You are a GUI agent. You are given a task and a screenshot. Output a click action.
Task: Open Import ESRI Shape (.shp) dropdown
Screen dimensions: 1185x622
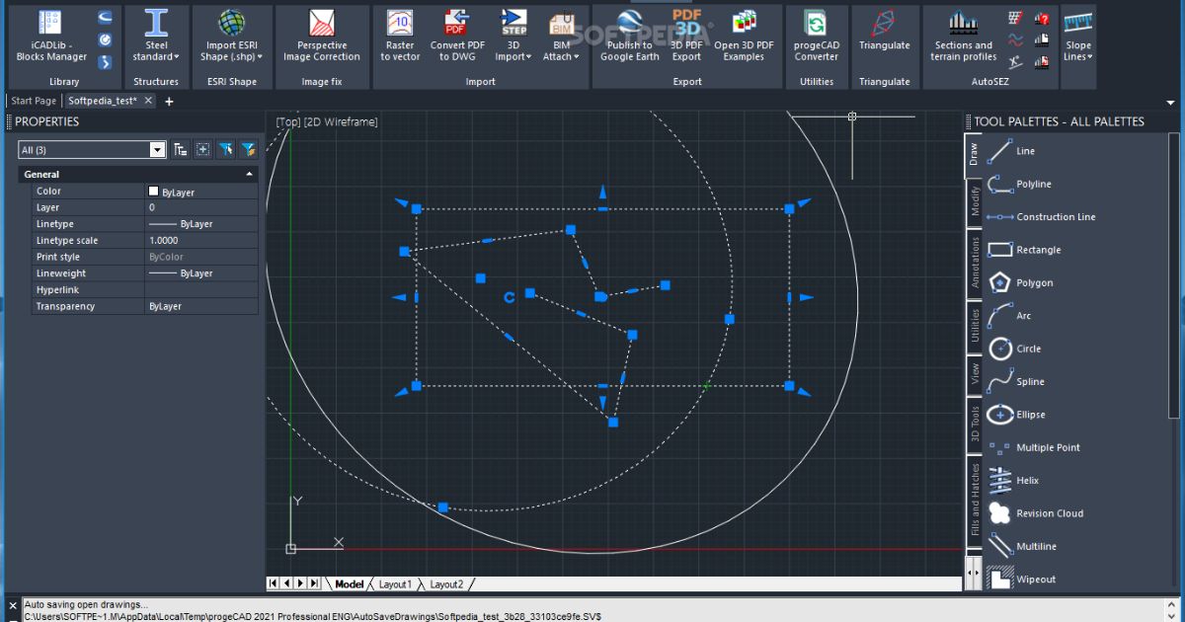point(232,37)
